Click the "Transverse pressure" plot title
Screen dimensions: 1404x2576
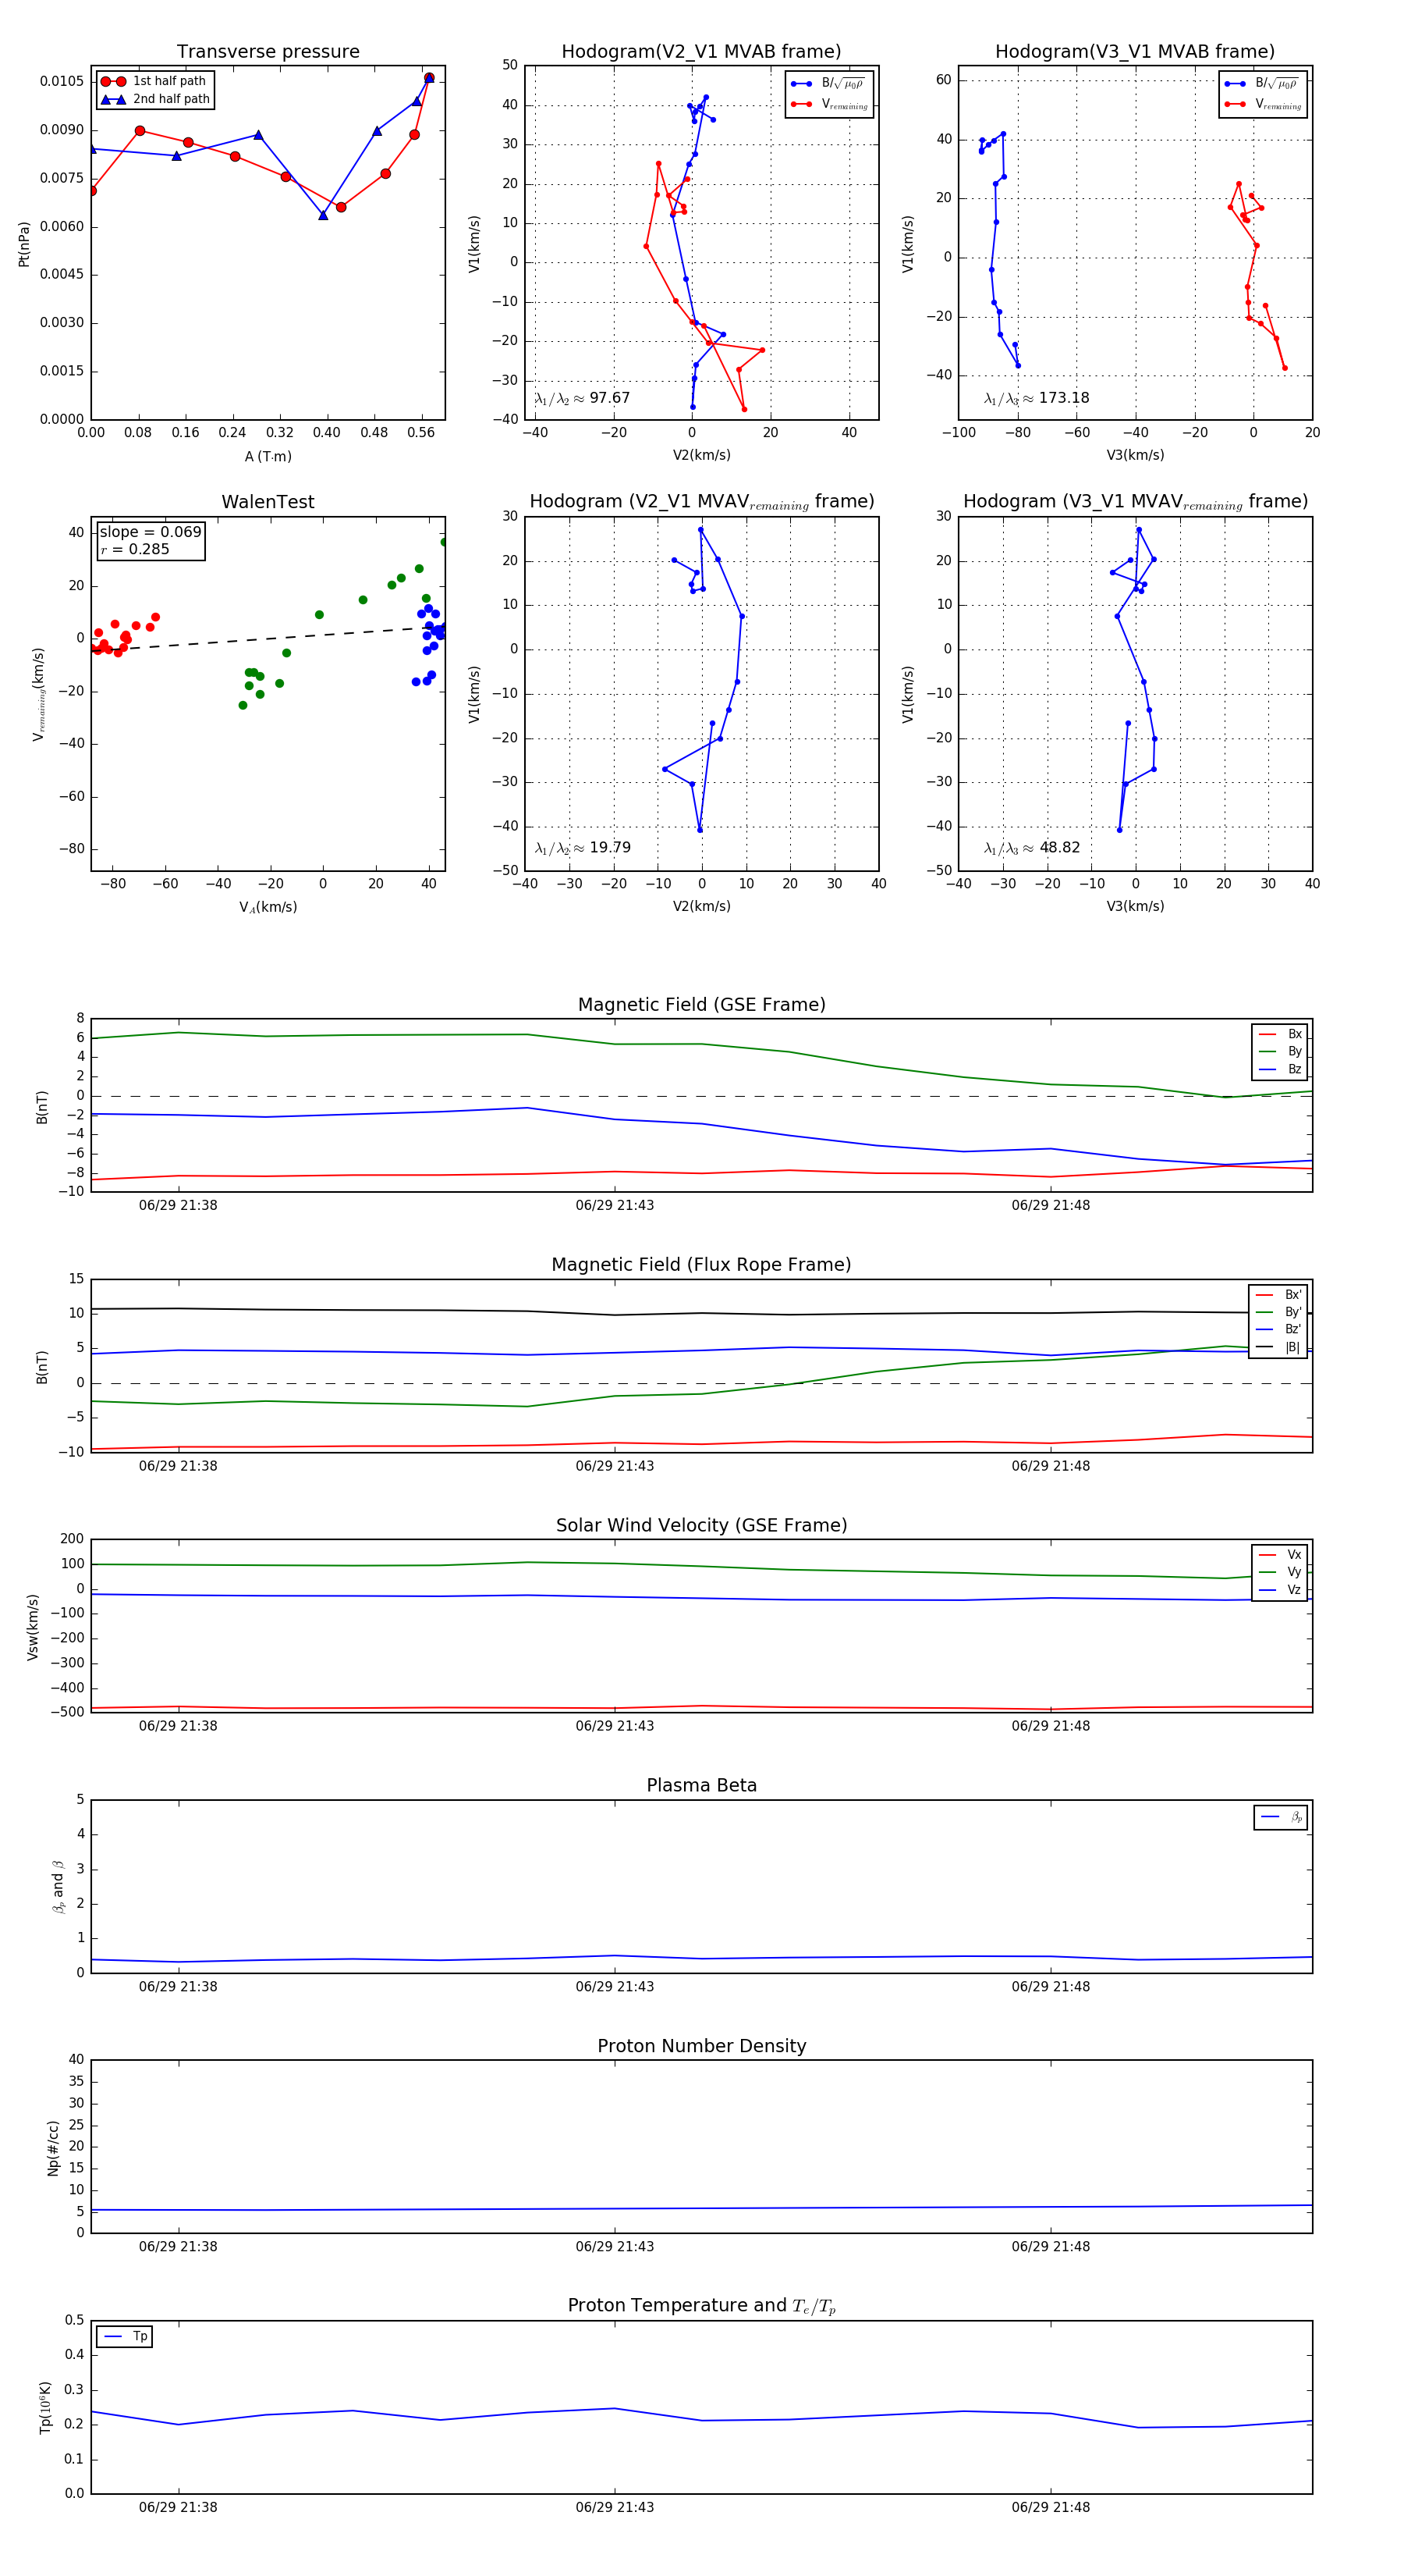[268, 52]
